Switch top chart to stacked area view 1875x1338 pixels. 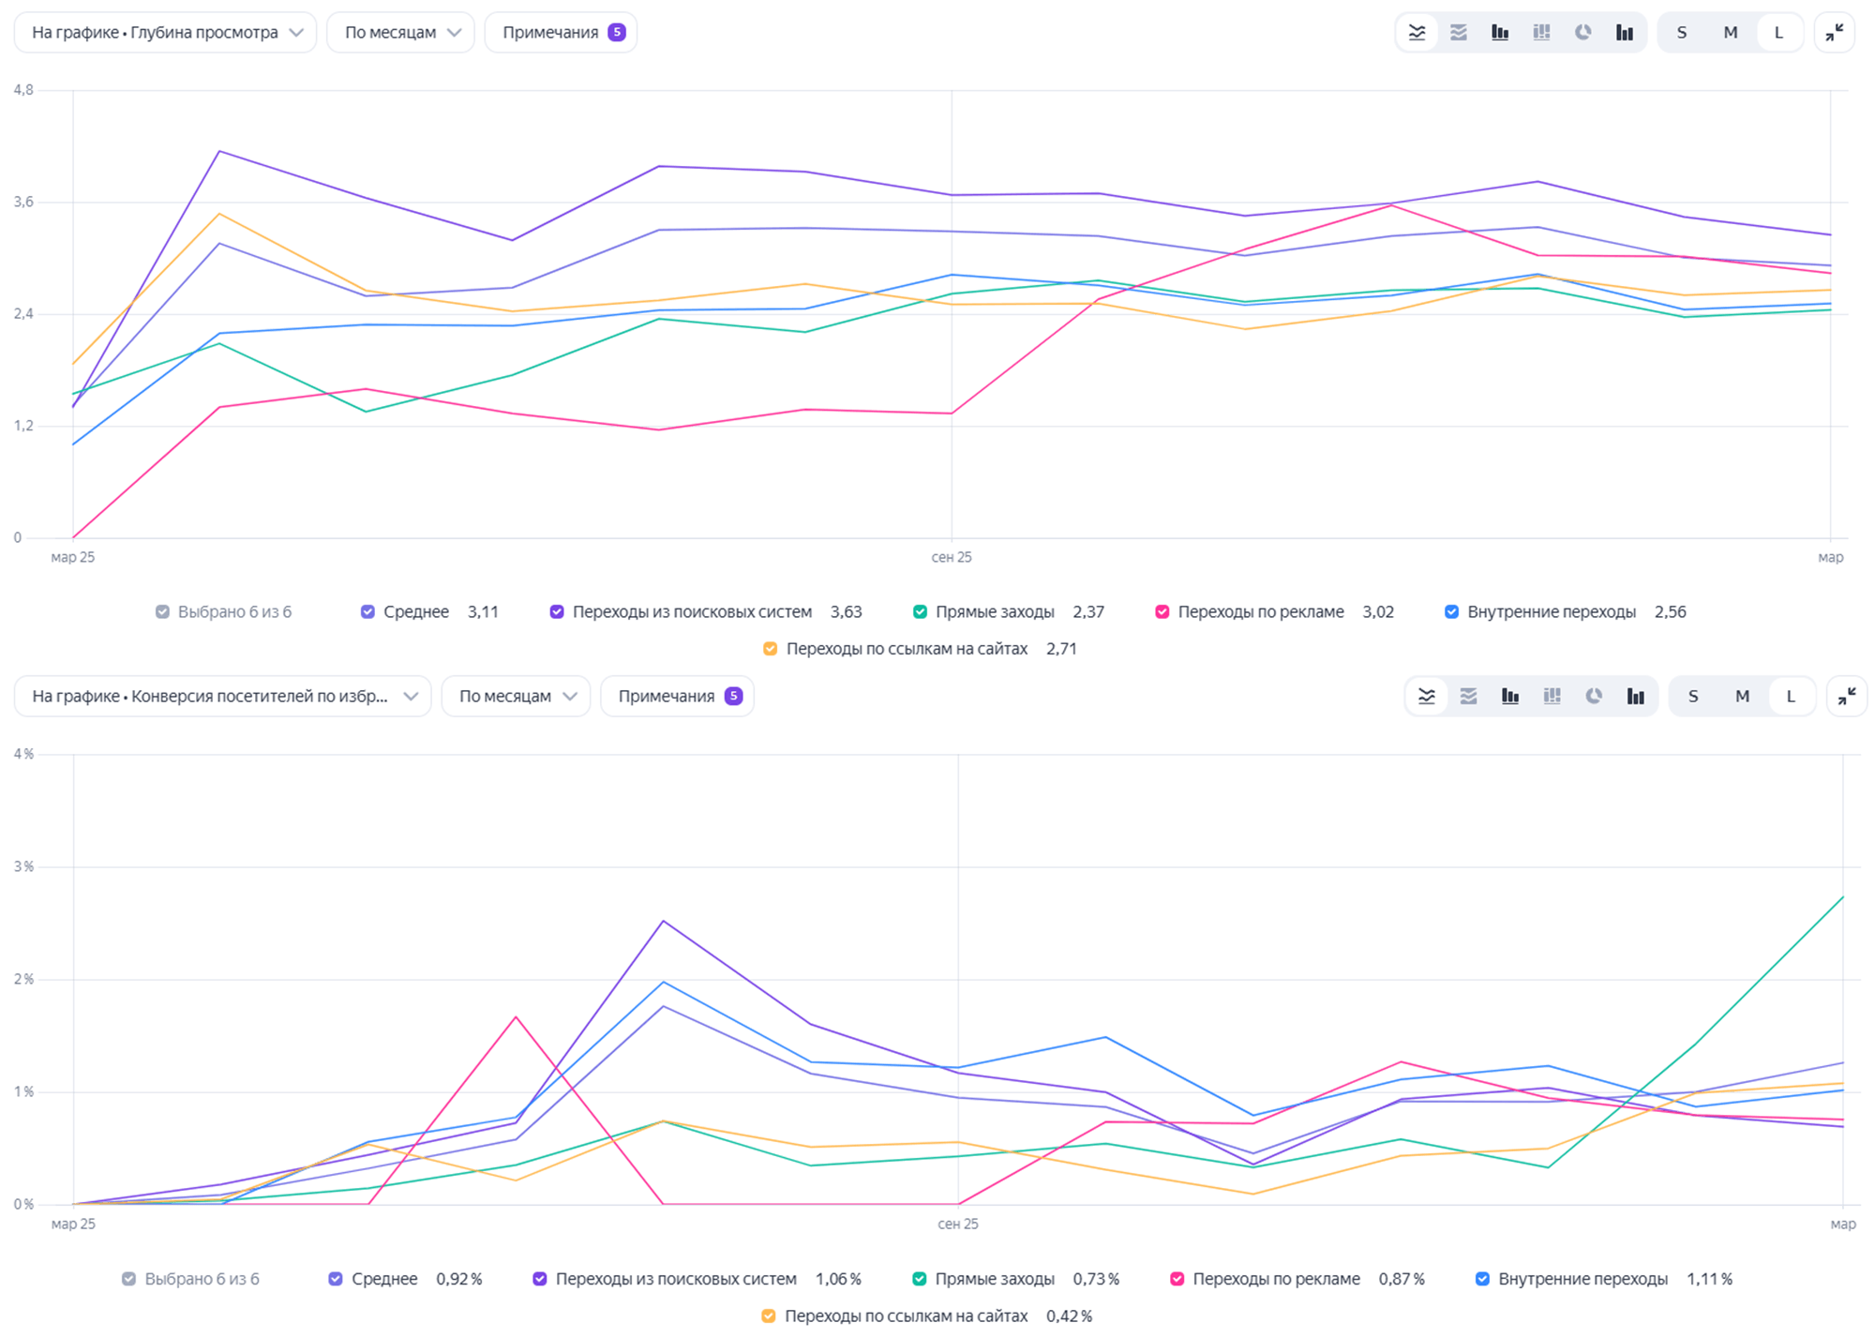click(x=1459, y=33)
